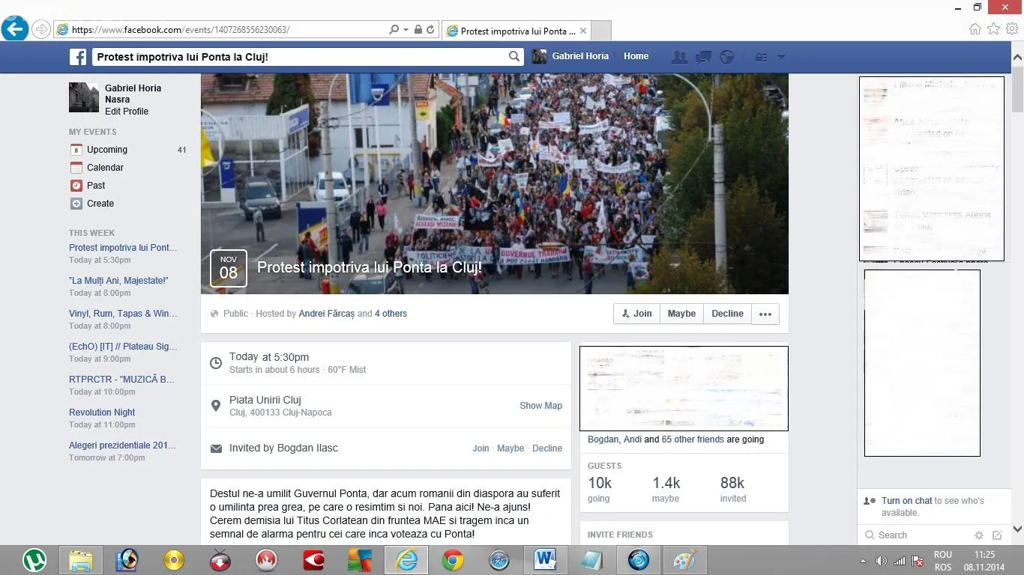1024x575 pixels.
Task: Open Facebook notifications globe icon
Action: (726, 57)
